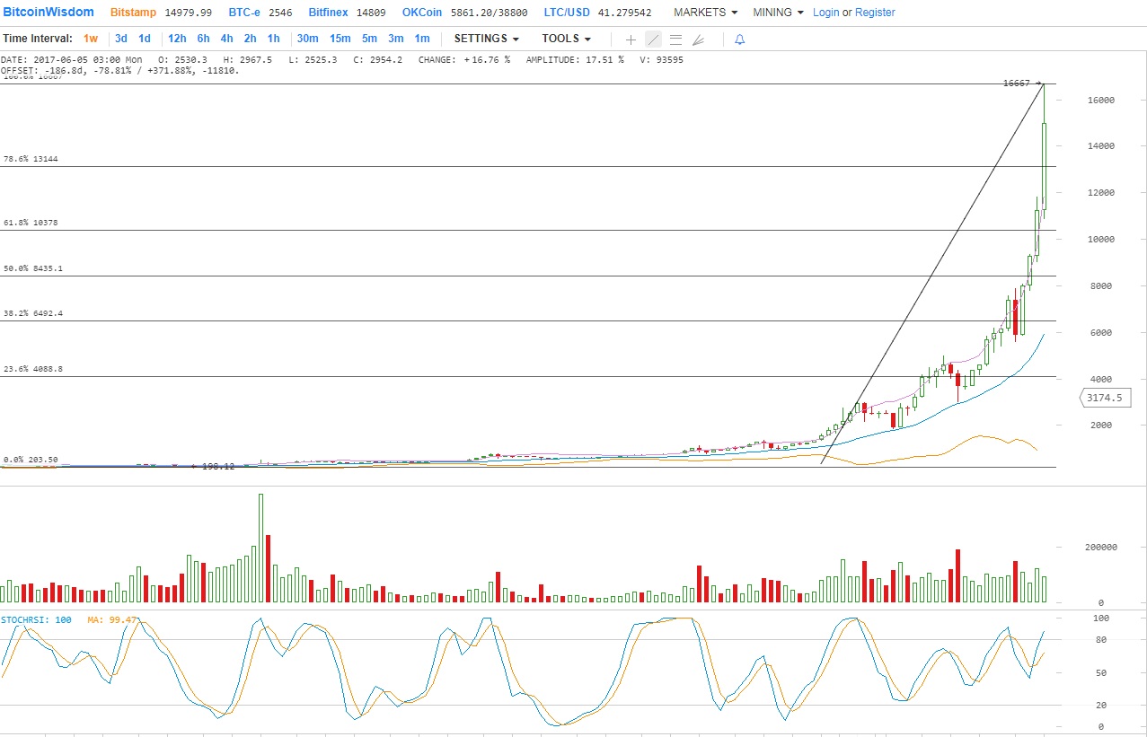Click the 3174.5 price label marker

pos(1104,398)
